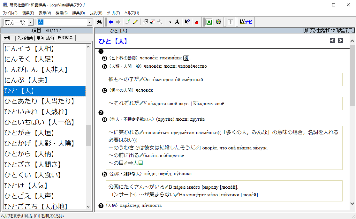The width and height of the screenshot is (356, 219).
Task: Switch to the 用例･成句 tab
Action: click(x=45, y=38)
